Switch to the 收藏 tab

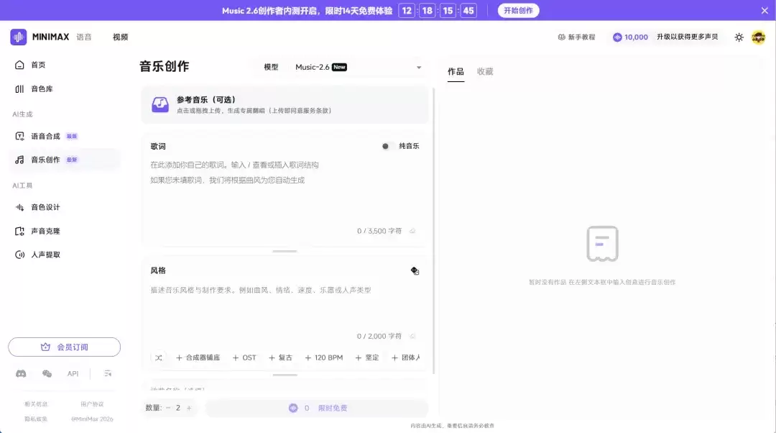pos(485,72)
